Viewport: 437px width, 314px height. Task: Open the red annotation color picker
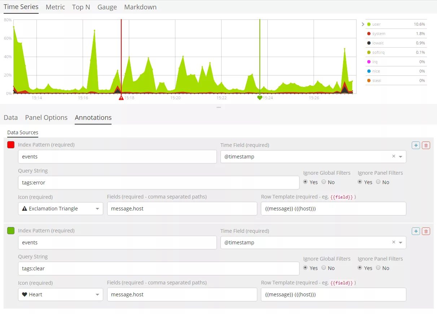[x=11, y=145]
